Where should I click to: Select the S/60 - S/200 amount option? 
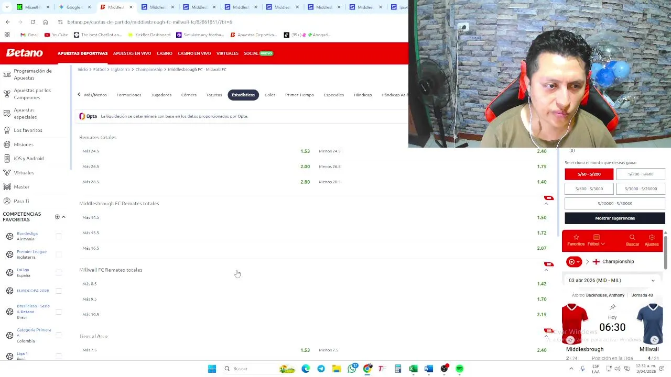pos(589,174)
